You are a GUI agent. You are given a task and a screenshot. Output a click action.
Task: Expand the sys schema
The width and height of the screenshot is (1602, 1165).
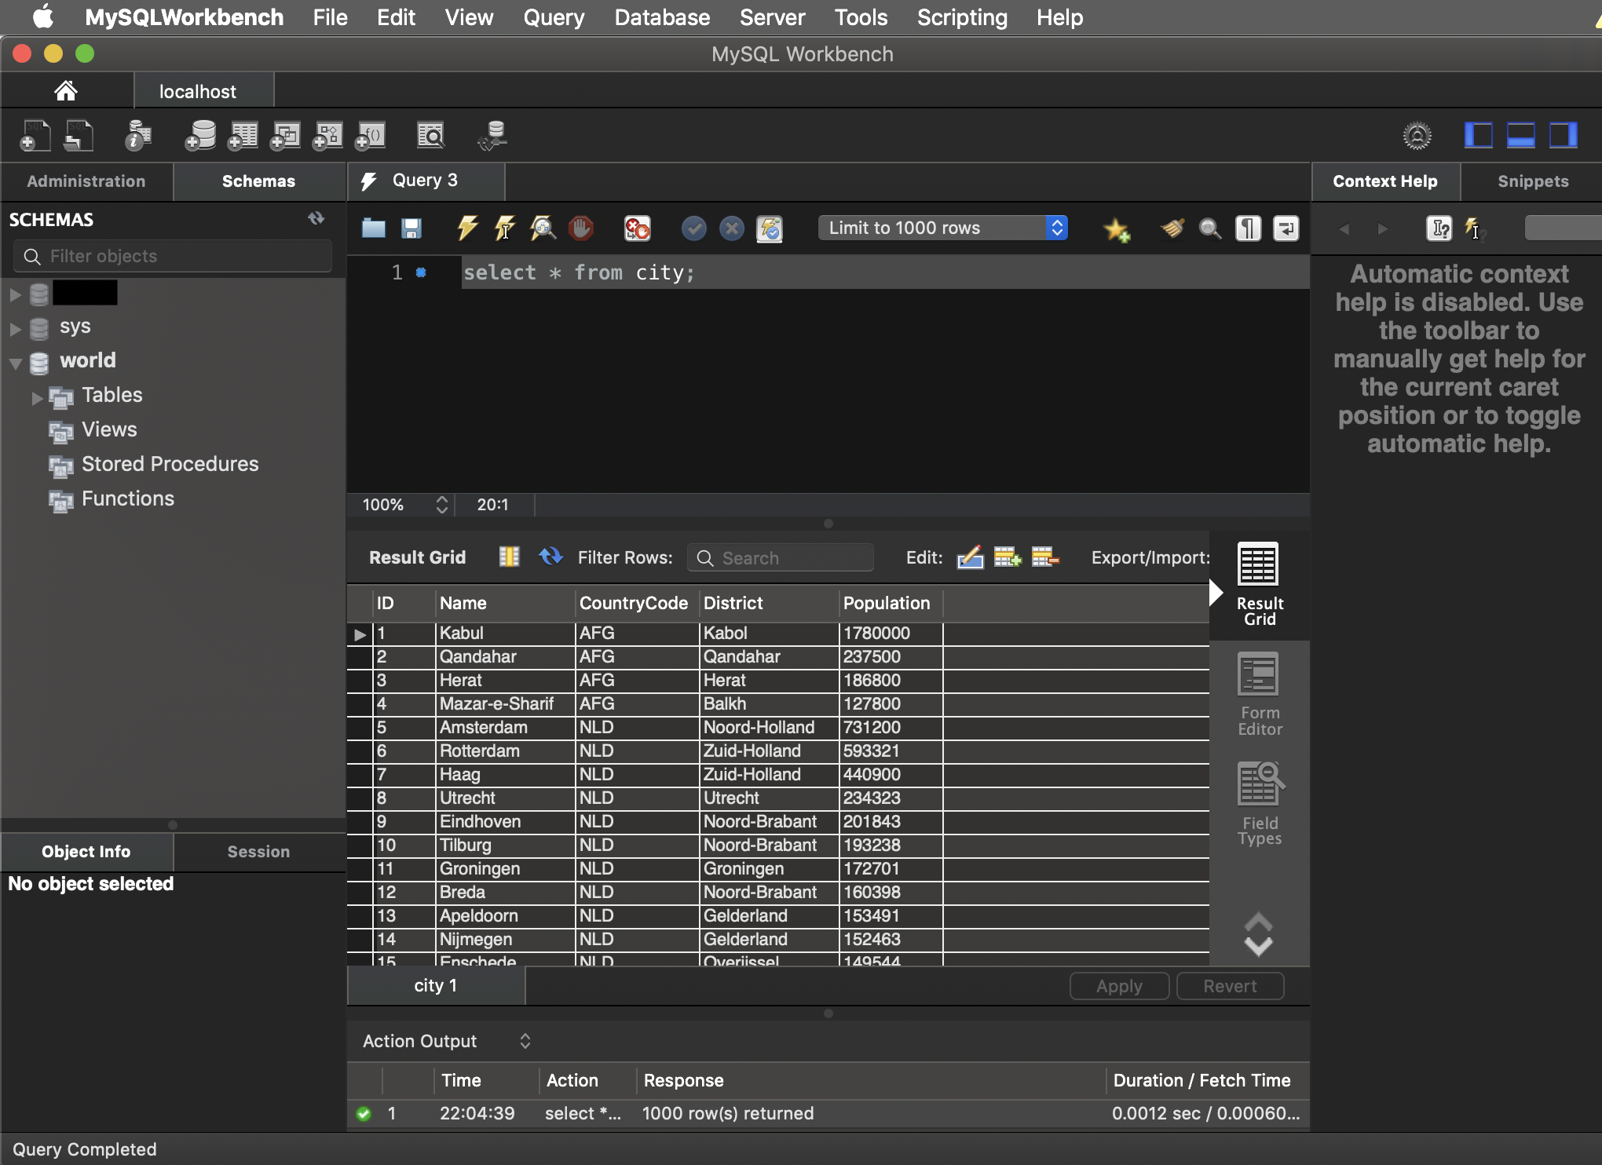[x=15, y=328]
